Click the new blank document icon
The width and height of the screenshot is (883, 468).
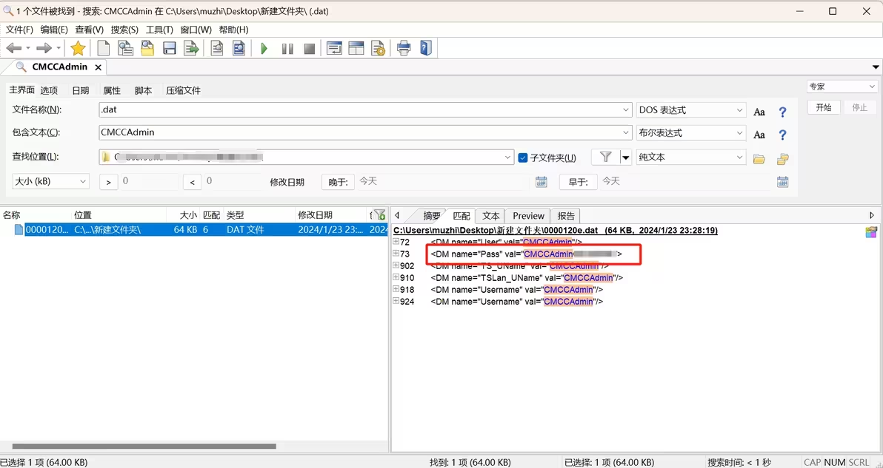click(104, 49)
